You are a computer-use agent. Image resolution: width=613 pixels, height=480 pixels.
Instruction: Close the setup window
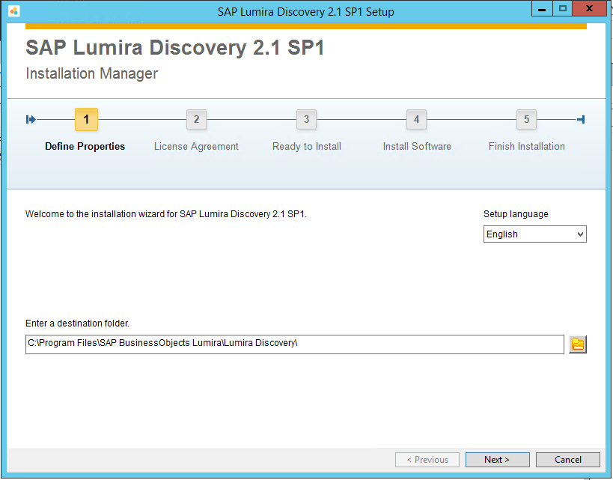coord(590,9)
